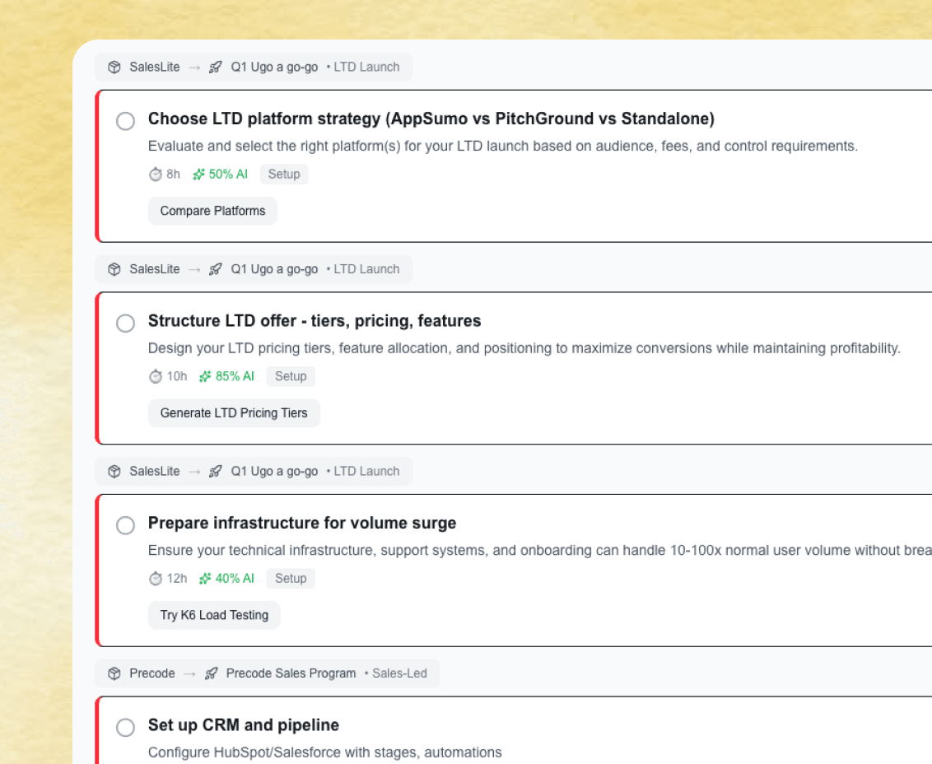
Task: Open the SalesLite breadcrumb link
Action: 155,67
